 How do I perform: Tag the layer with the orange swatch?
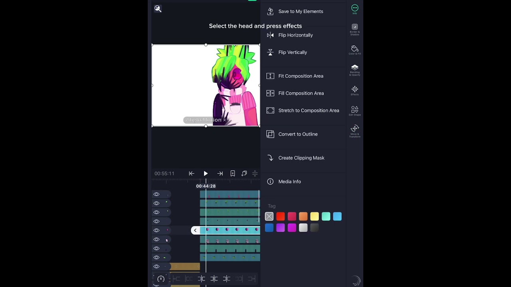click(303, 216)
